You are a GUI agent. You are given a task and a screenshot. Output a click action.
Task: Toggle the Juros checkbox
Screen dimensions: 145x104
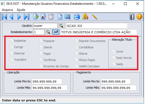[x=114, y=51]
